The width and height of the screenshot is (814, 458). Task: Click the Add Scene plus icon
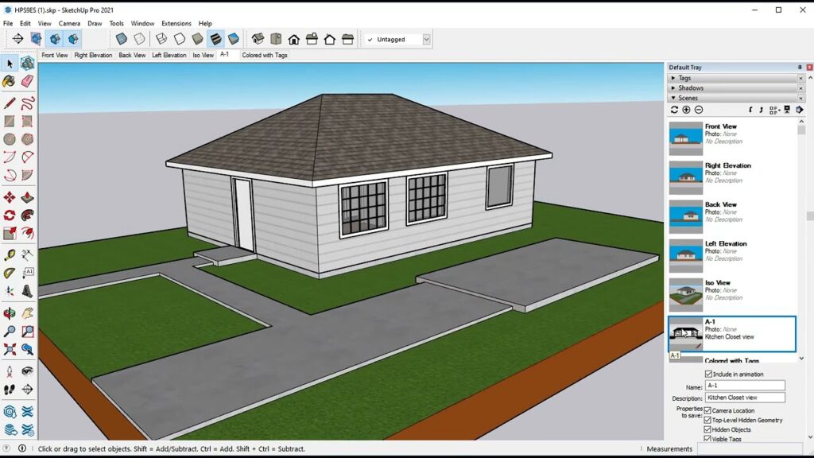click(686, 110)
